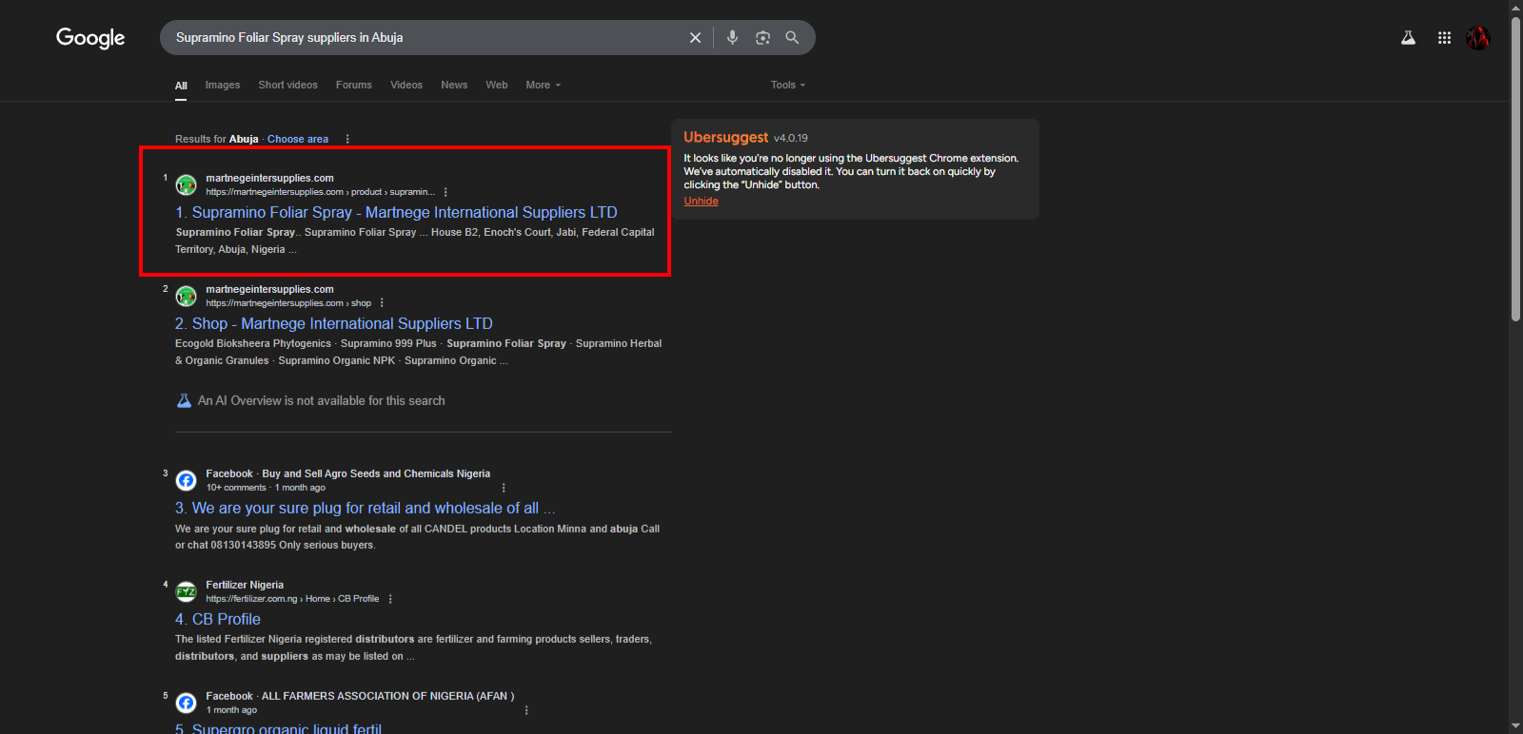Click 'Fertilizer Nigeria' site name
1523x734 pixels.
(245, 585)
